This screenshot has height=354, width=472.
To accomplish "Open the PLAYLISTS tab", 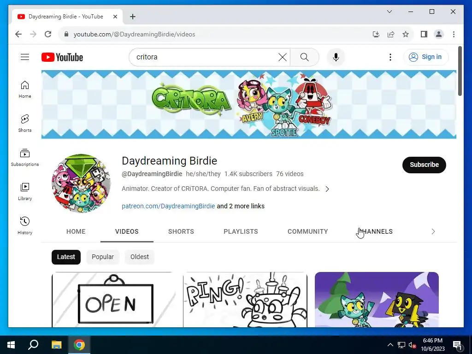I will click(241, 231).
